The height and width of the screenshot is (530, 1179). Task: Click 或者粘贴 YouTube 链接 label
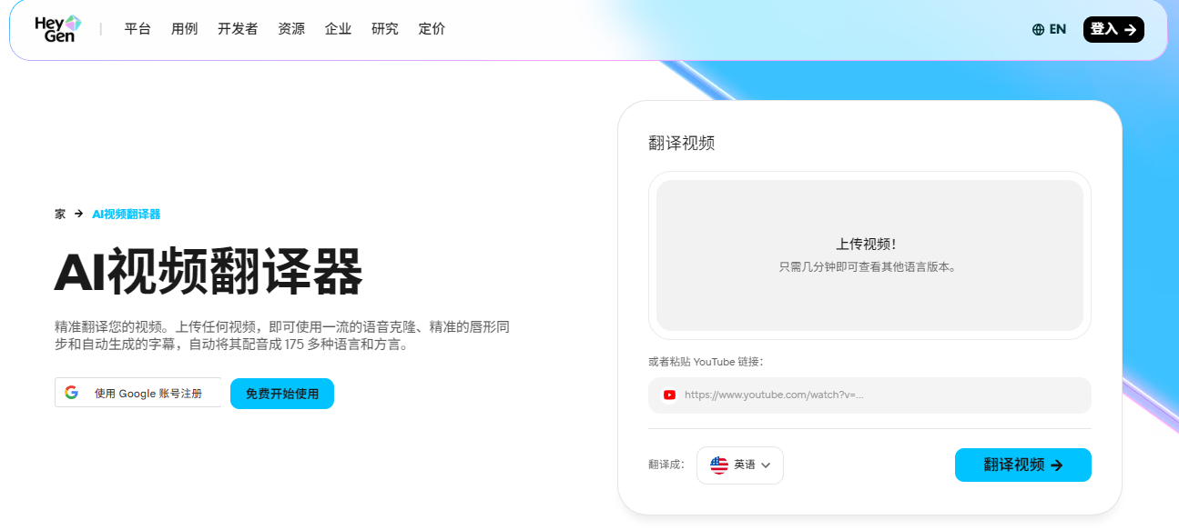point(706,362)
